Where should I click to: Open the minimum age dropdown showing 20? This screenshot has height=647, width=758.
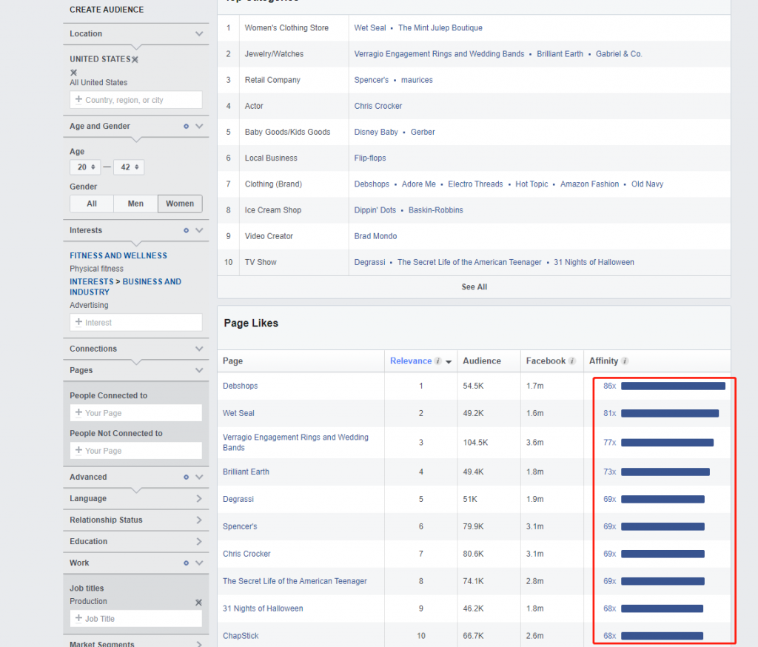[85, 167]
